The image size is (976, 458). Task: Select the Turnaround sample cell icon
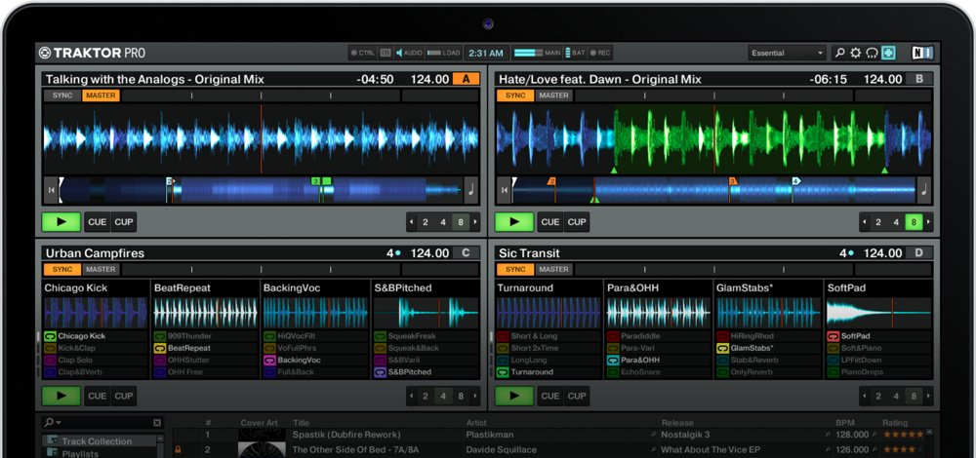(503, 371)
